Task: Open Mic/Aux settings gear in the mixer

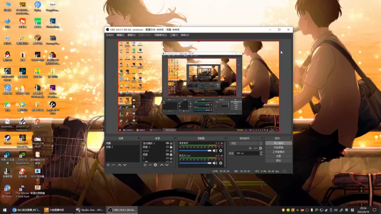Action: [x=221, y=163]
